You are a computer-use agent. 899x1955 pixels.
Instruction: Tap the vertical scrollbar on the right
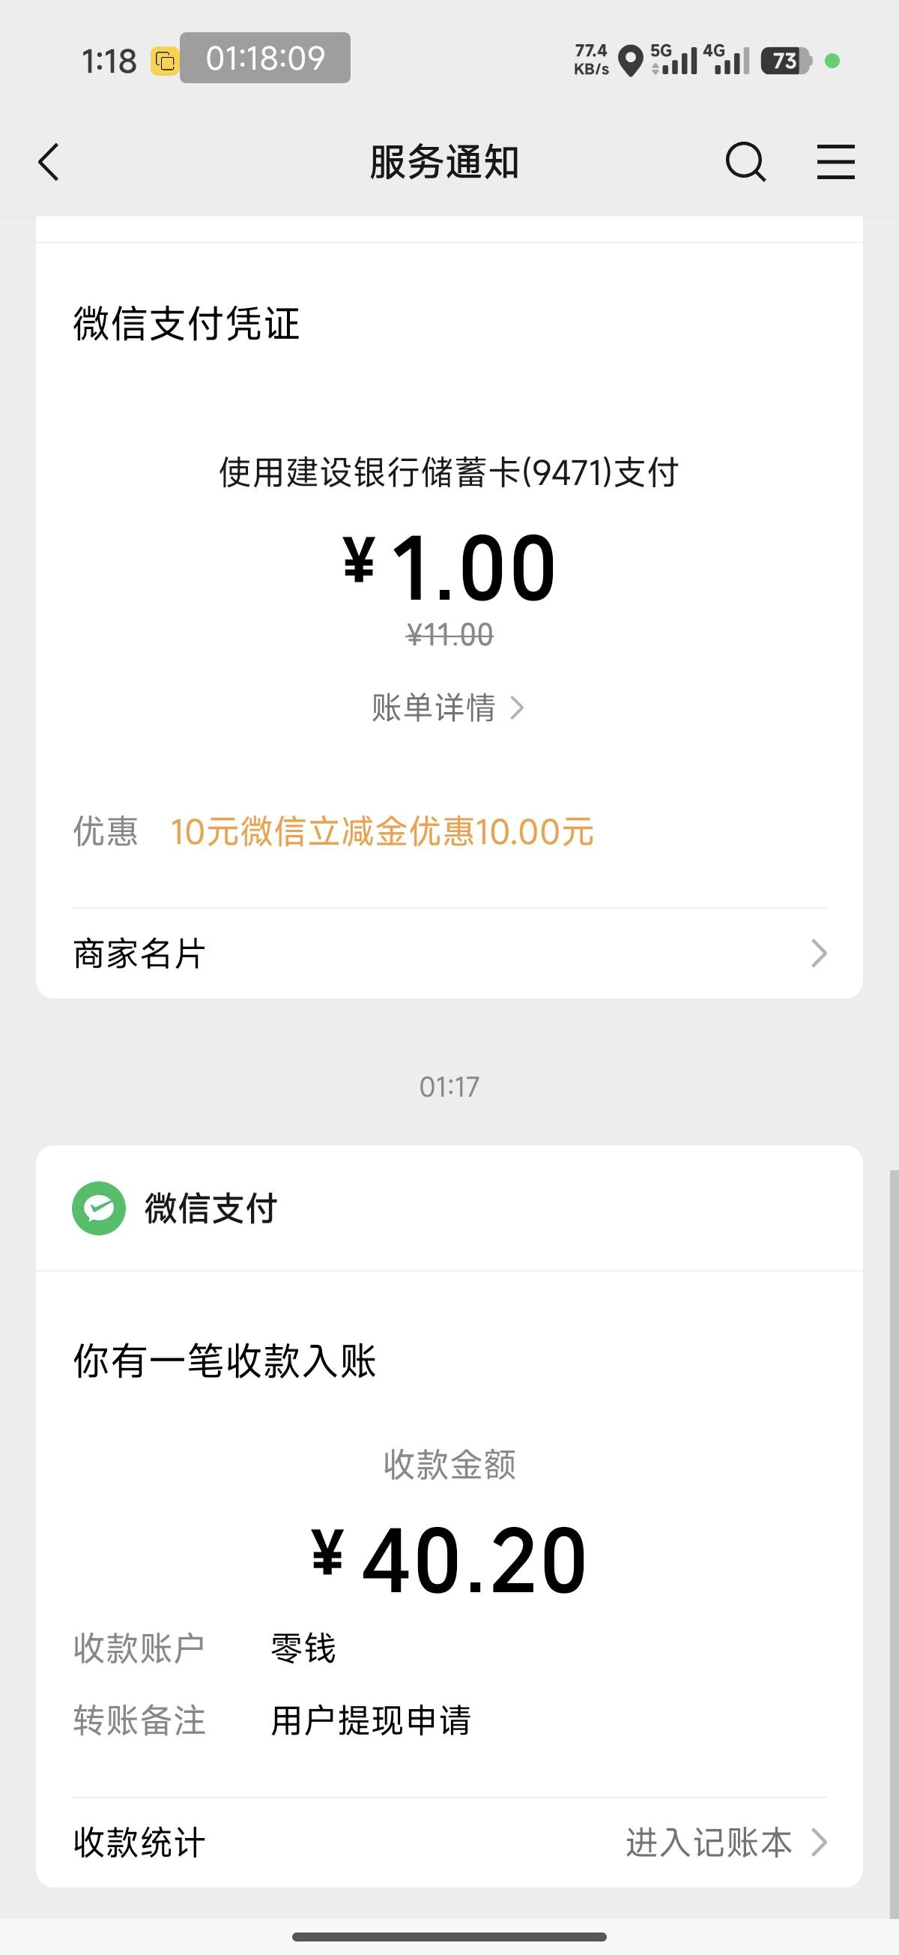tap(893, 1540)
